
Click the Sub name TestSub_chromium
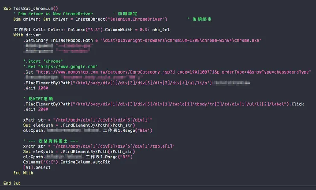click(x=33, y=9)
